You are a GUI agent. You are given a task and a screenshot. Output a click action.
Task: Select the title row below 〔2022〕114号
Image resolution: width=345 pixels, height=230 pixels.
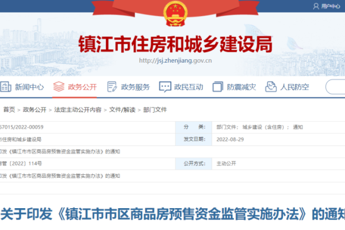(172, 176)
